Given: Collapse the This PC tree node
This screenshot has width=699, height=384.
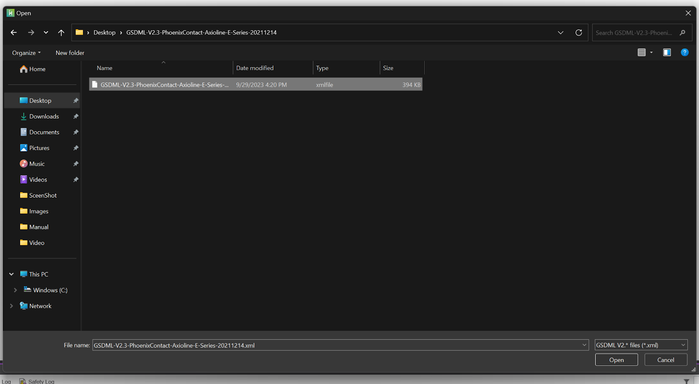Looking at the screenshot, I should click(11, 274).
